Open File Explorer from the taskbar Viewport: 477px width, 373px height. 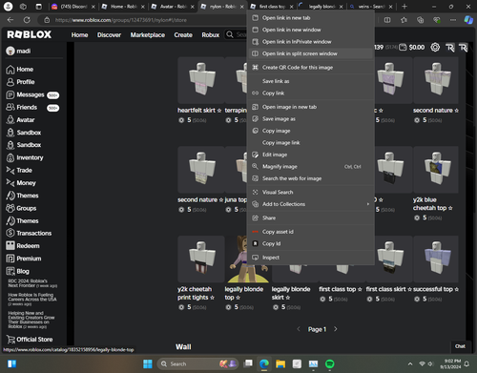coord(280,363)
